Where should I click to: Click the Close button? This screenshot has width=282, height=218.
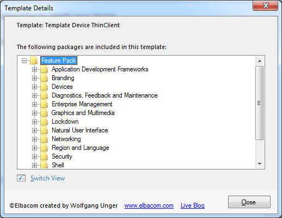(x=249, y=202)
